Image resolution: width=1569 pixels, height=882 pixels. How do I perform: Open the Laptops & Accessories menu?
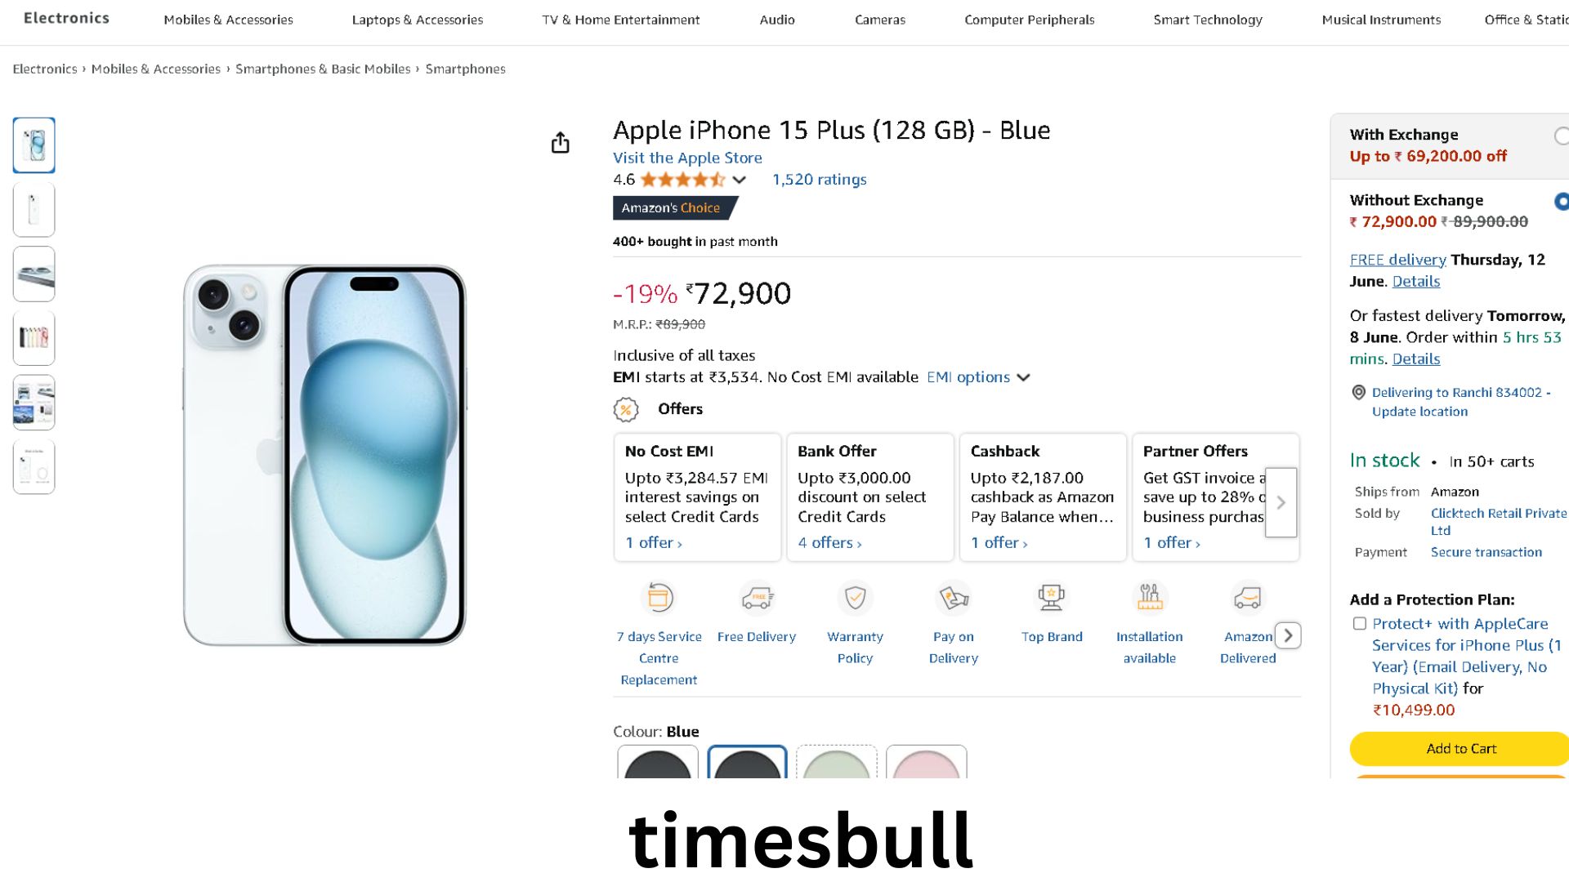coord(417,20)
